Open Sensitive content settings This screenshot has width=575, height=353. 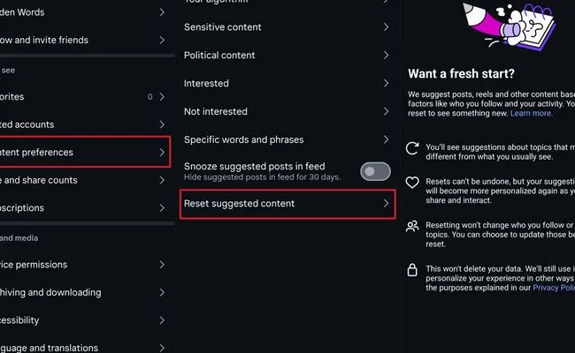286,27
